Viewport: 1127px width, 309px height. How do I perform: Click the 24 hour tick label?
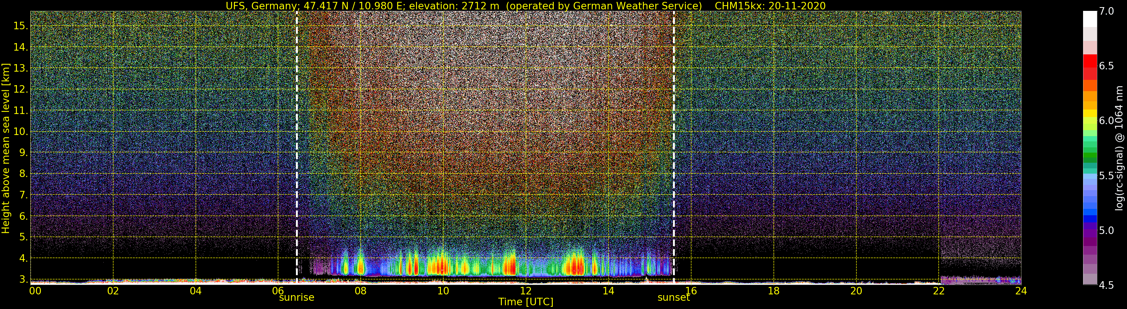1021,291
